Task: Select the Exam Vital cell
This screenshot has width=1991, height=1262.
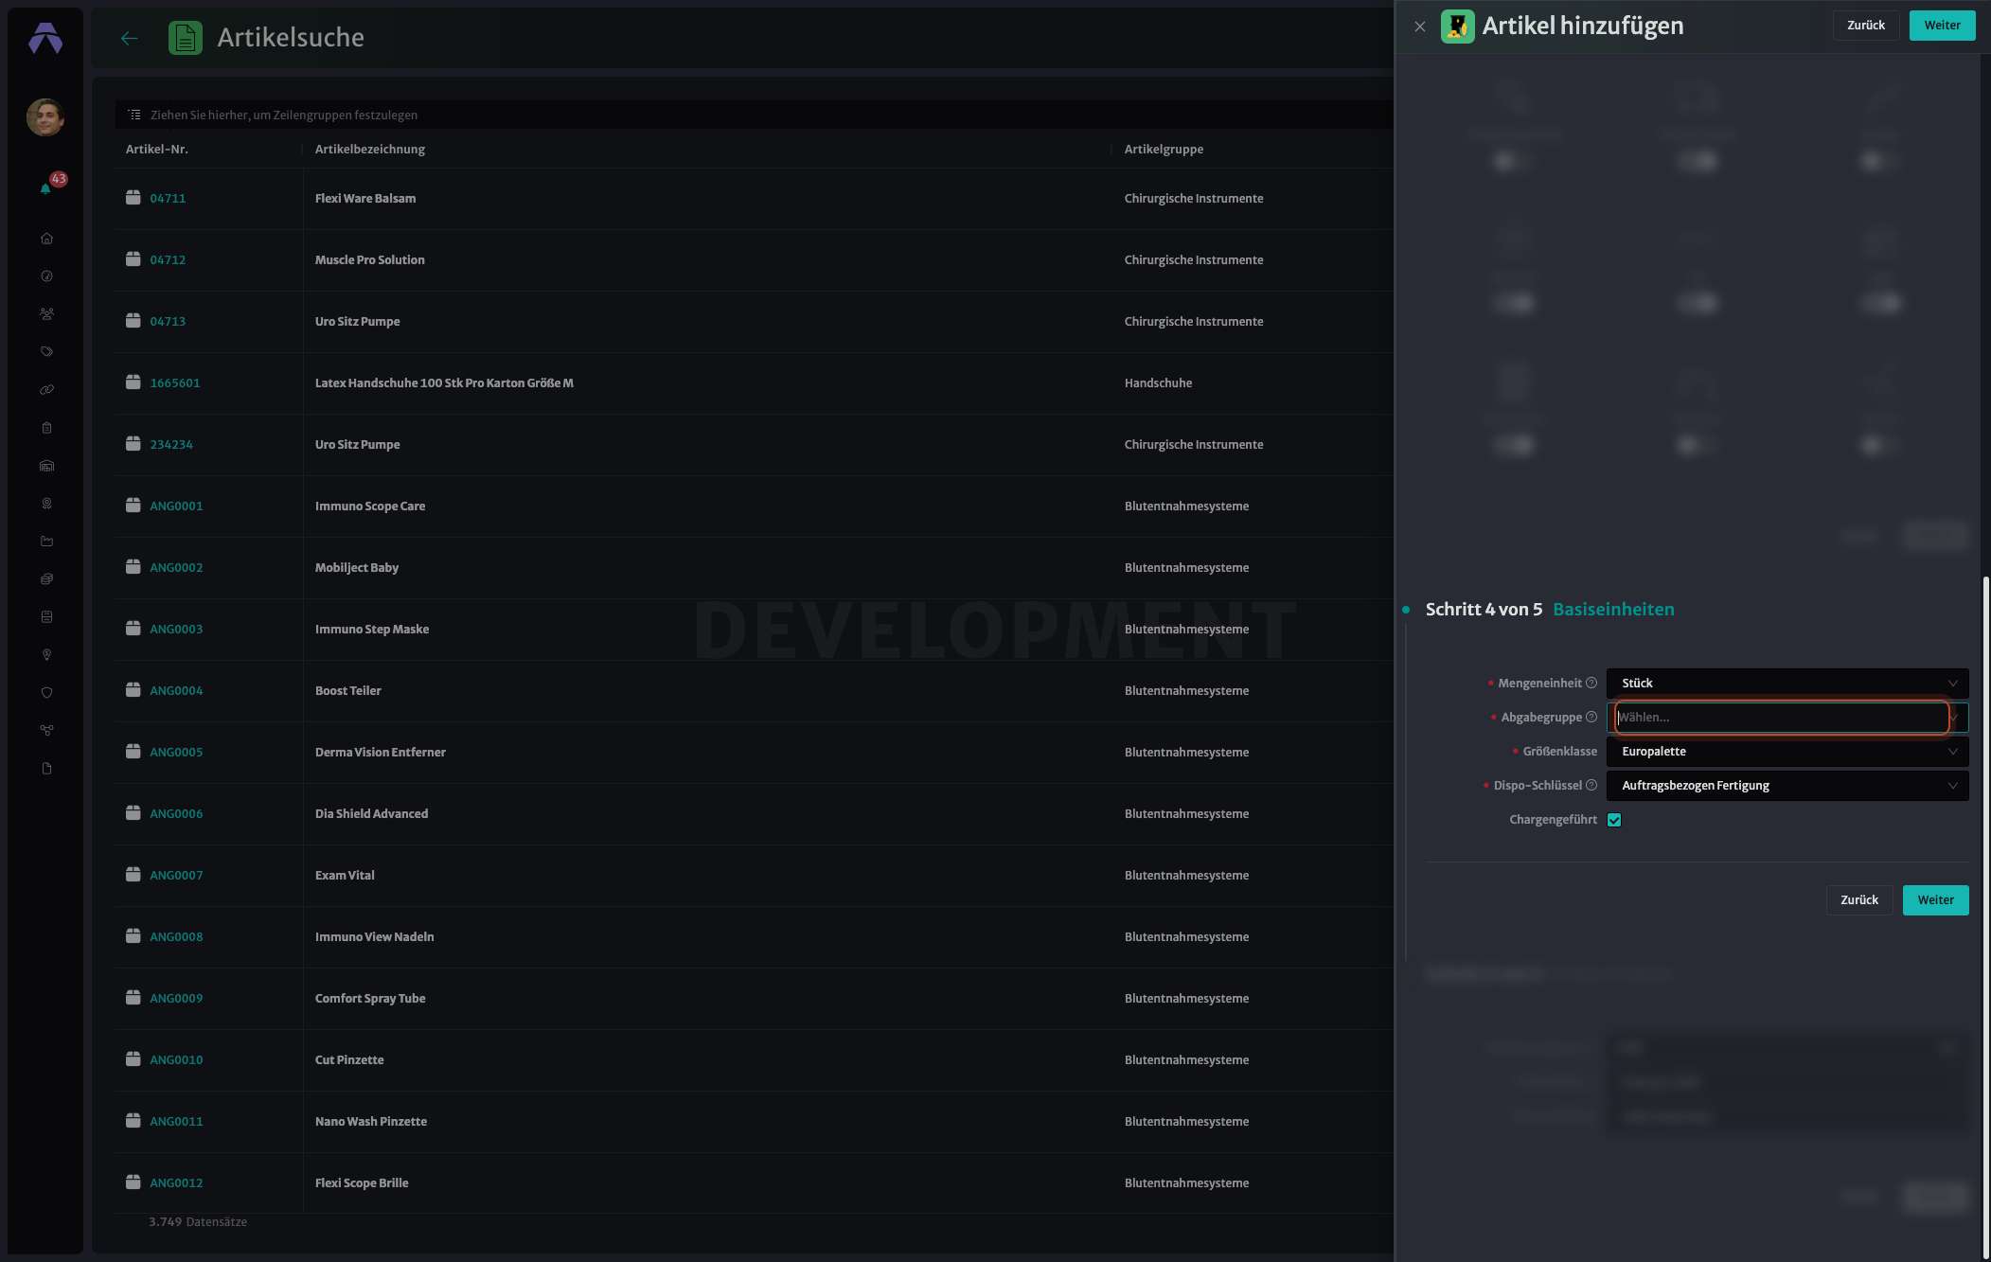Action: 706,875
